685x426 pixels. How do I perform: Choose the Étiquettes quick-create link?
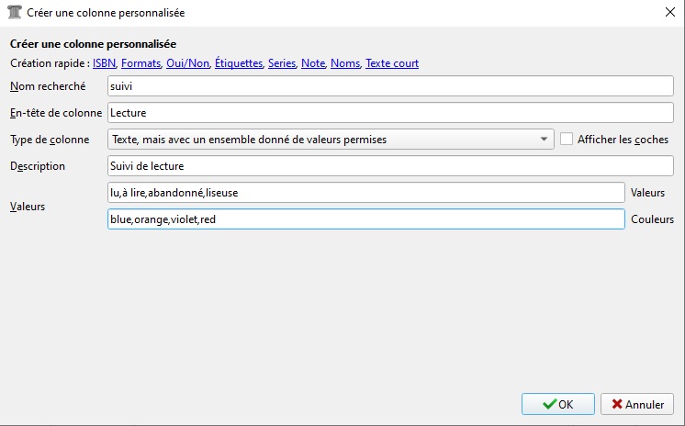pos(239,63)
